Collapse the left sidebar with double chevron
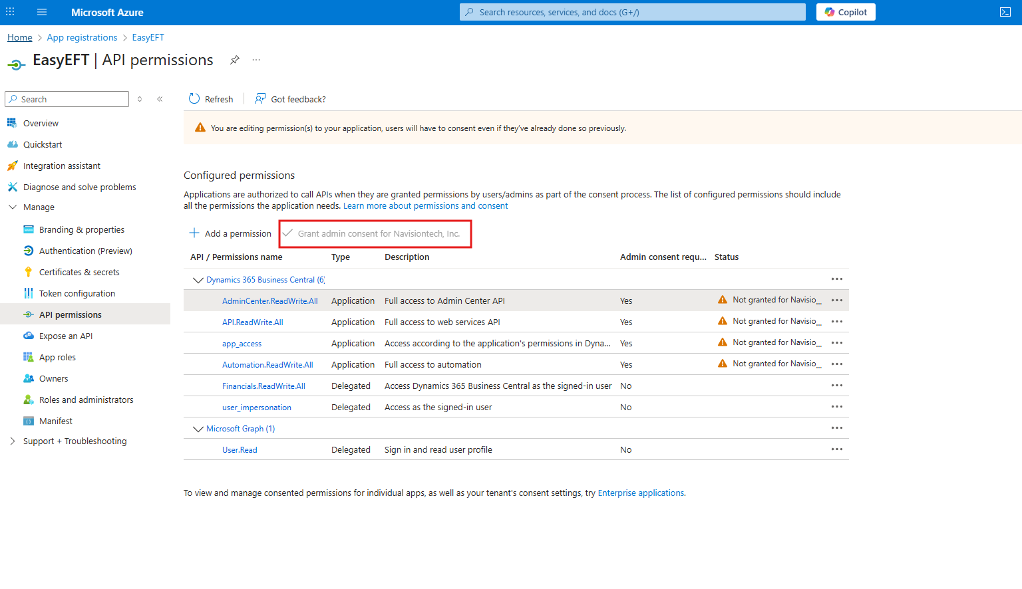This screenshot has width=1022, height=589. (x=160, y=99)
